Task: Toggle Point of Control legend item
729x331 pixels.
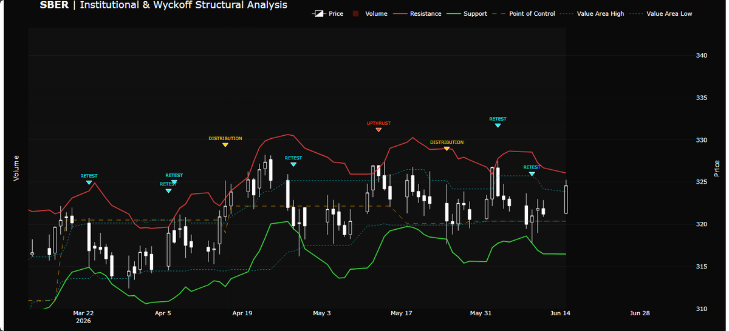Action: point(523,13)
